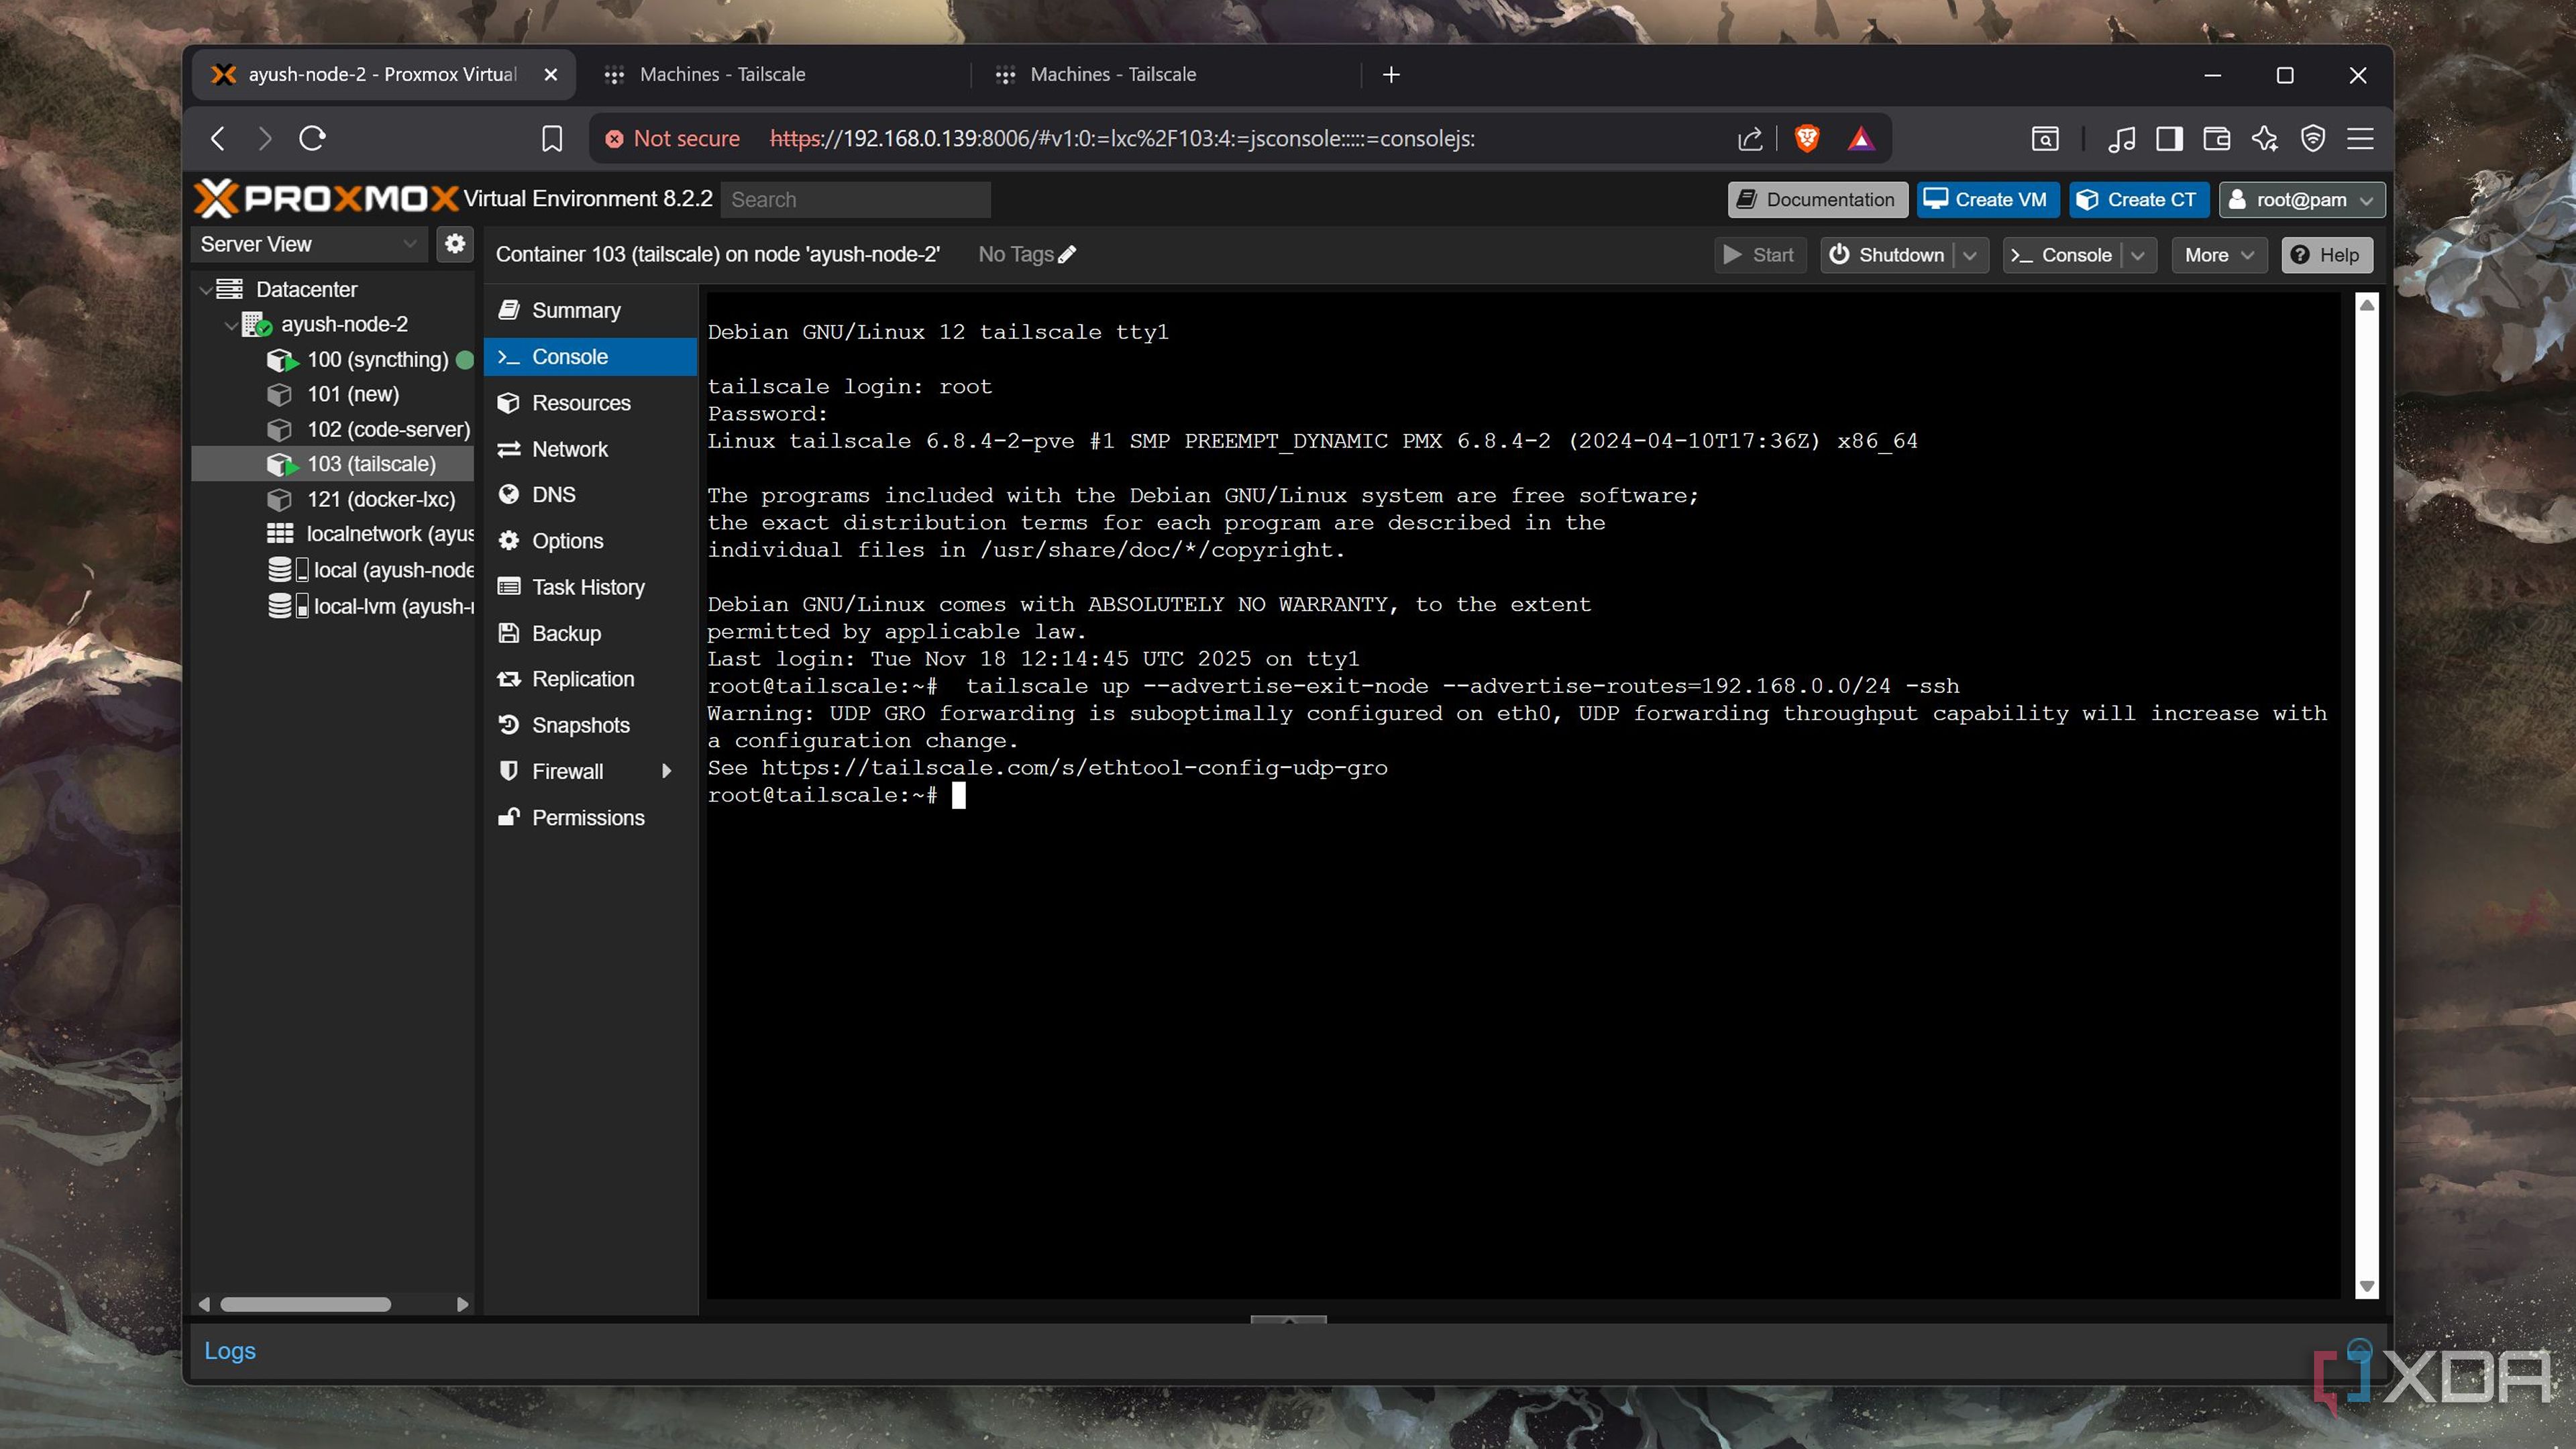Click the Not secure warning badge

(673, 138)
